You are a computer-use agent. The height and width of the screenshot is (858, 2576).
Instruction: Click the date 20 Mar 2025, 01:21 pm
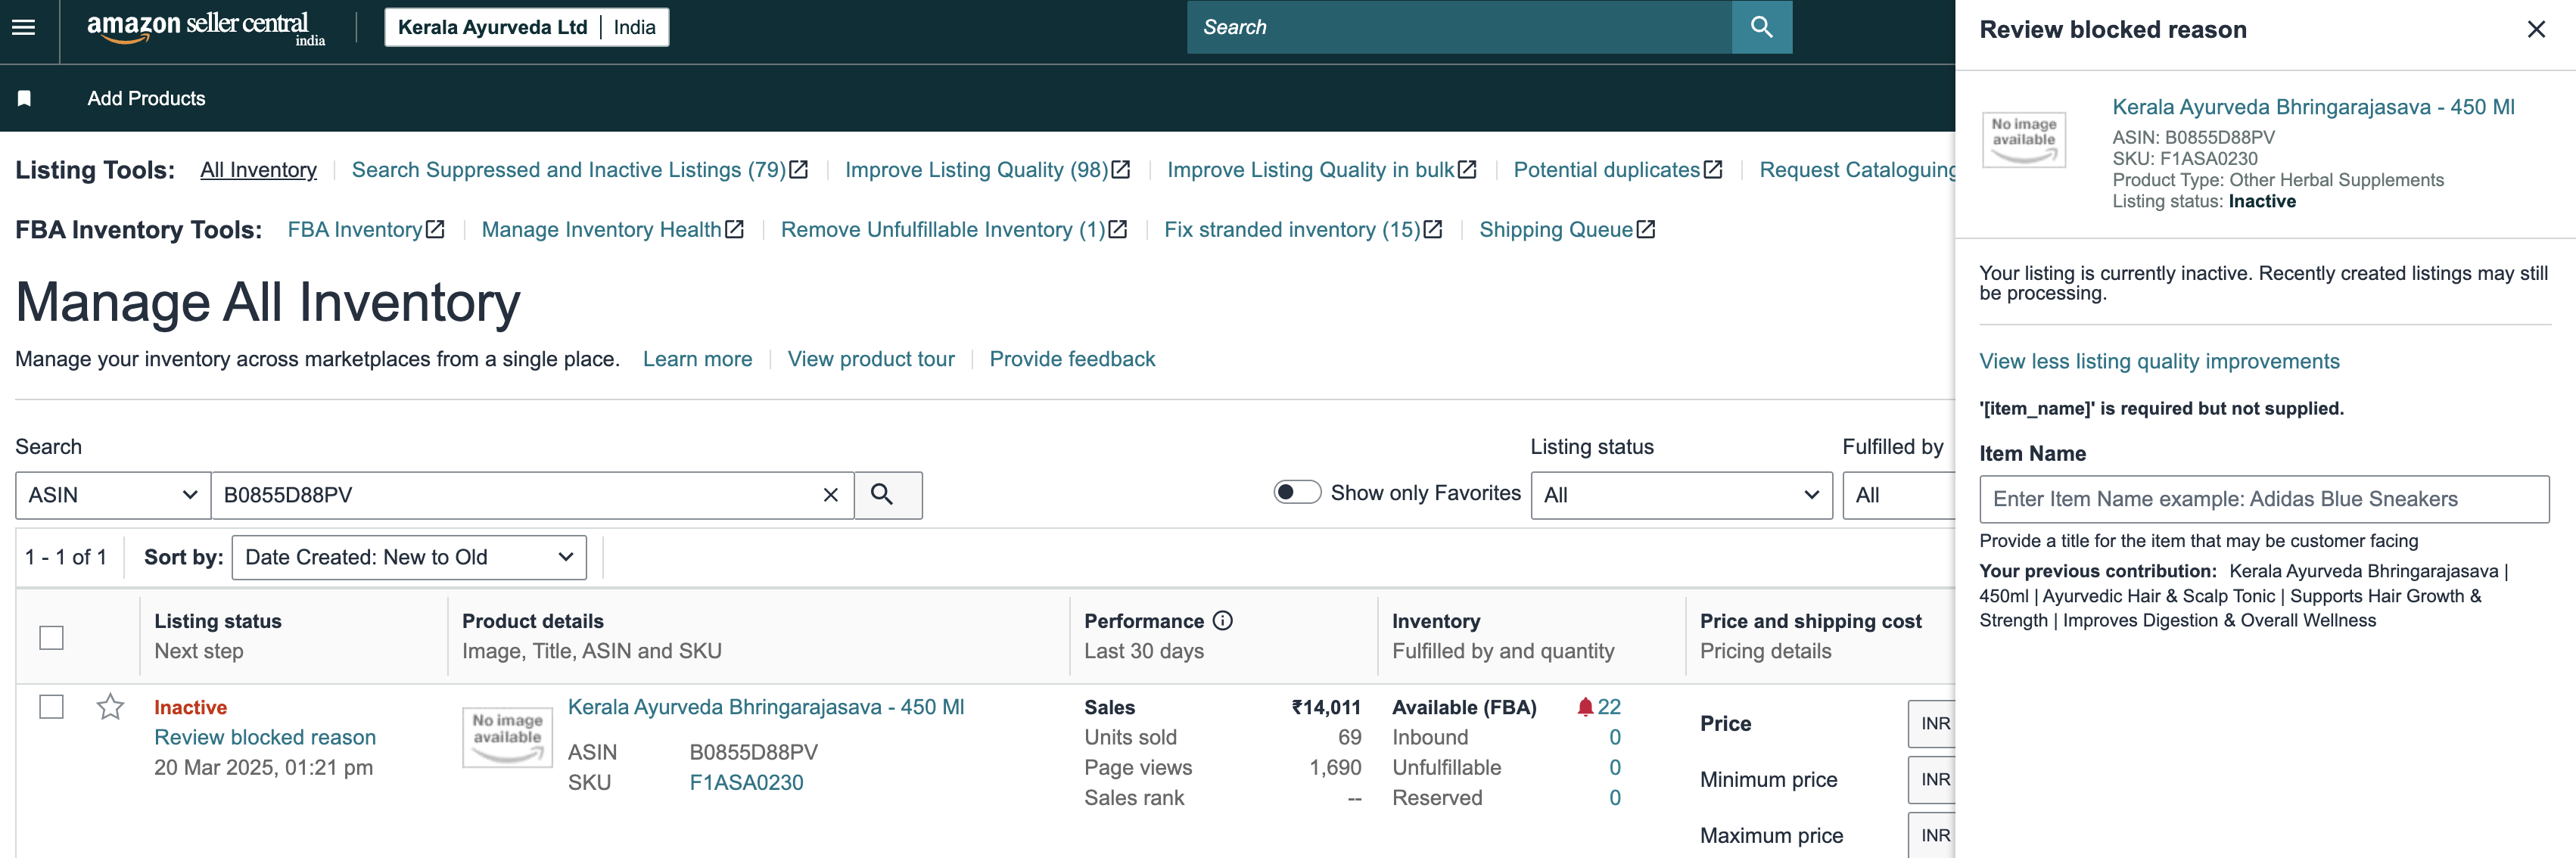263,768
